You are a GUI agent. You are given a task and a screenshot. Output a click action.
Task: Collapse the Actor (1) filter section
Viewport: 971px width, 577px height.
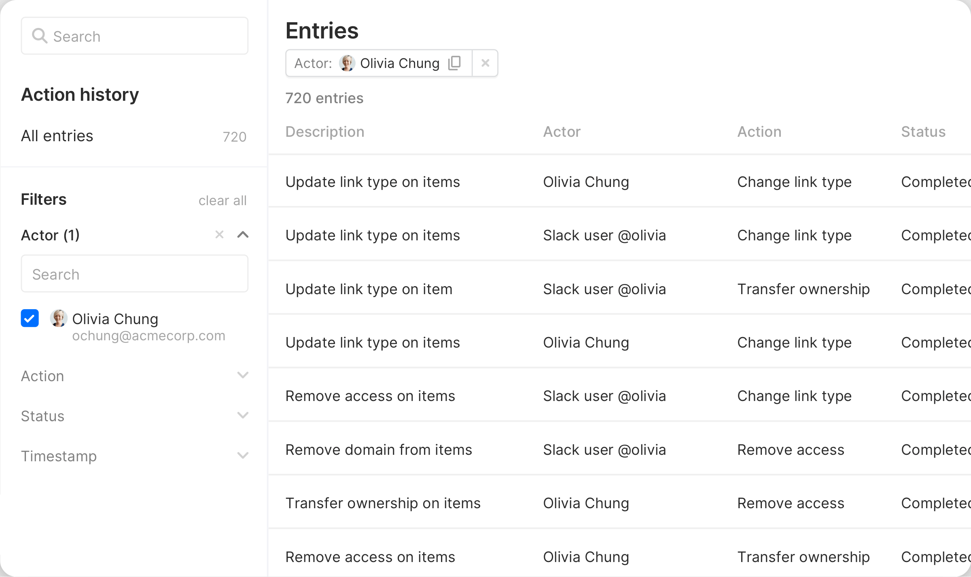click(243, 235)
